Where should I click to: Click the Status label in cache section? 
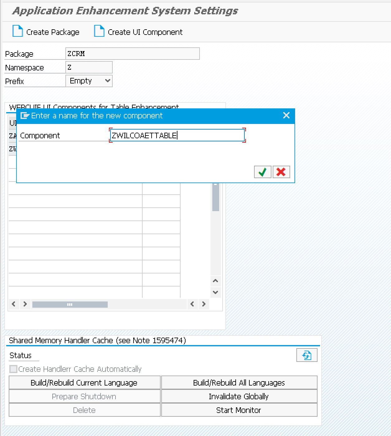pos(21,355)
